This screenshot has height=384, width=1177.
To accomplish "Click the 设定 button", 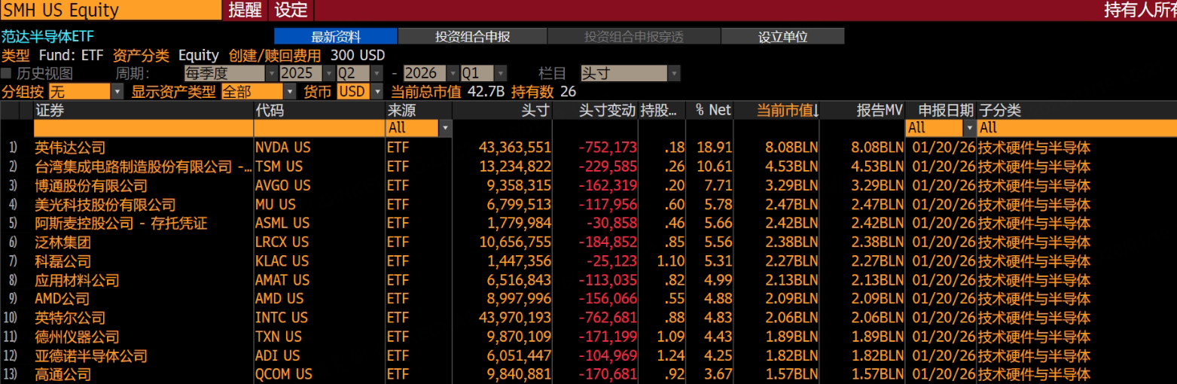I will click(291, 10).
